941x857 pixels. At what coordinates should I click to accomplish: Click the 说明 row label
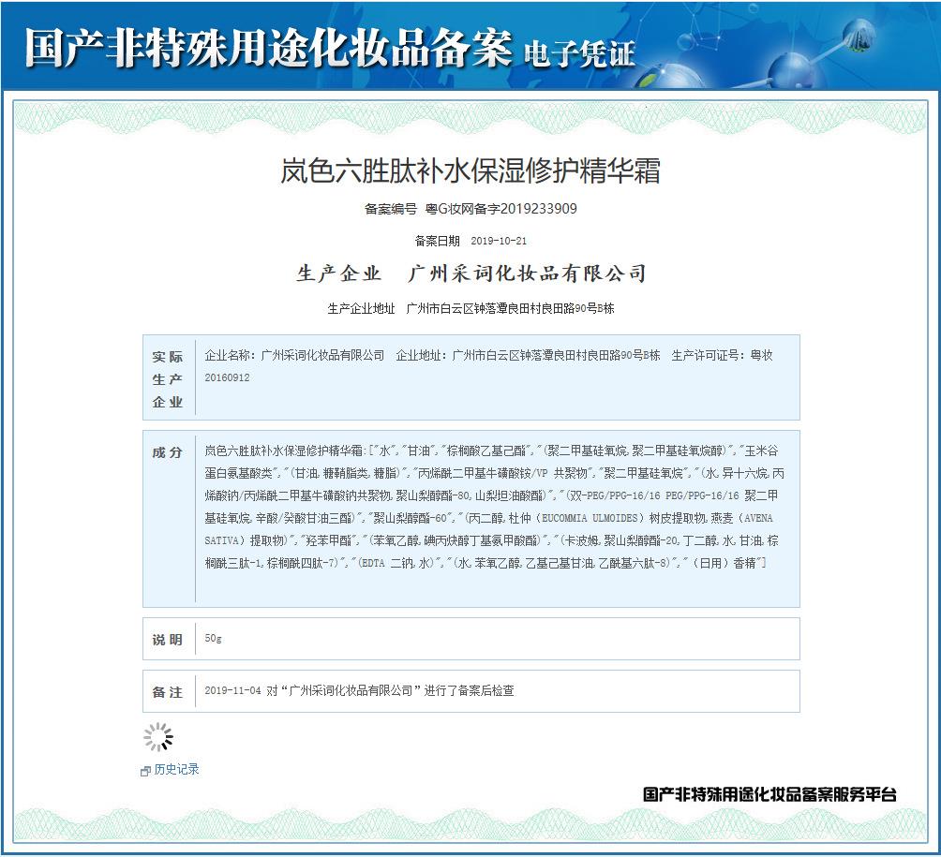168,640
